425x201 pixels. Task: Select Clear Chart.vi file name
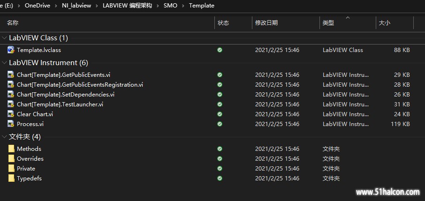tap(35, 114)
